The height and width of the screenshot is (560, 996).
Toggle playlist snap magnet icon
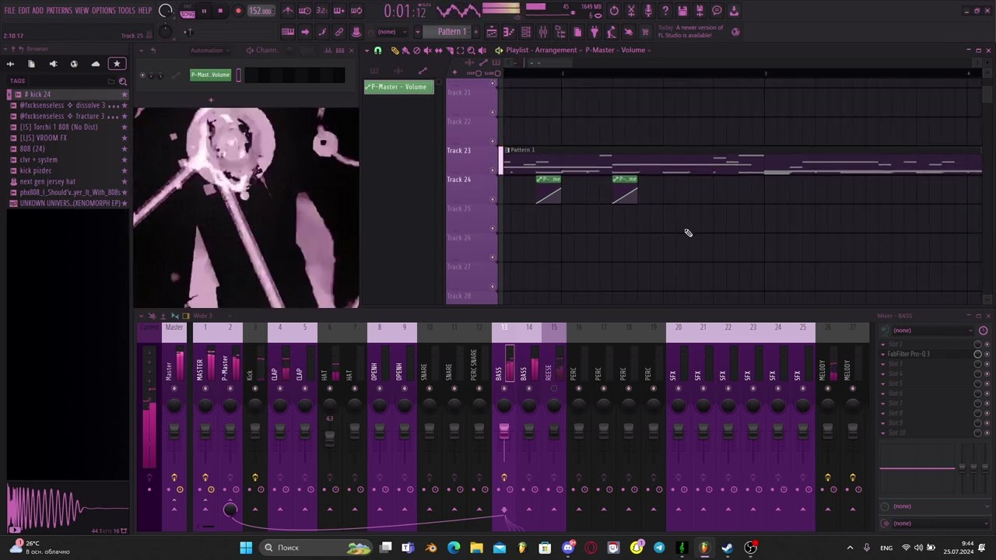pos(378,51)
